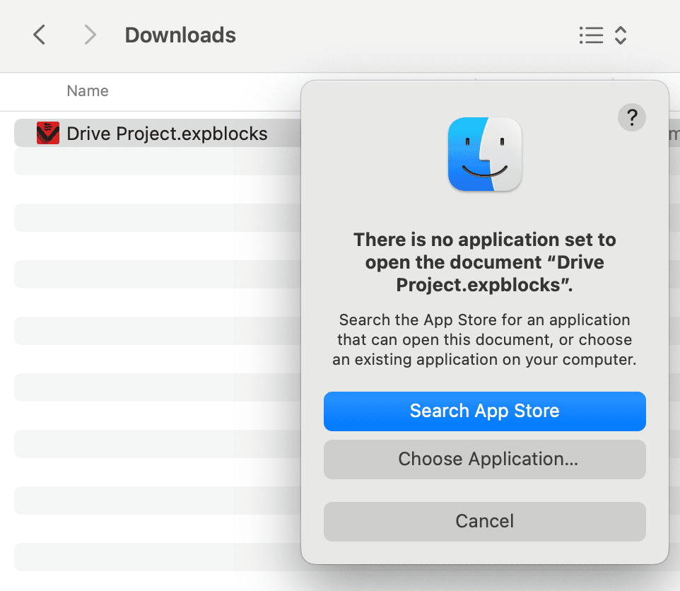Click the red Drive Project.expblocks document icon
The width and height of the screenshot is (680, 591).
(47, 132)
